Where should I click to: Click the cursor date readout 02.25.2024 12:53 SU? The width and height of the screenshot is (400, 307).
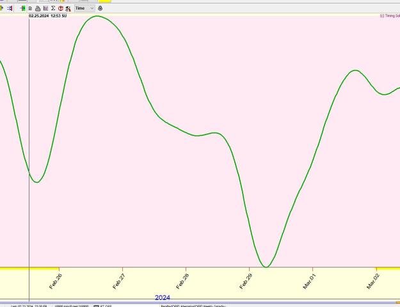pyautogui.click(x=48, y=16)
